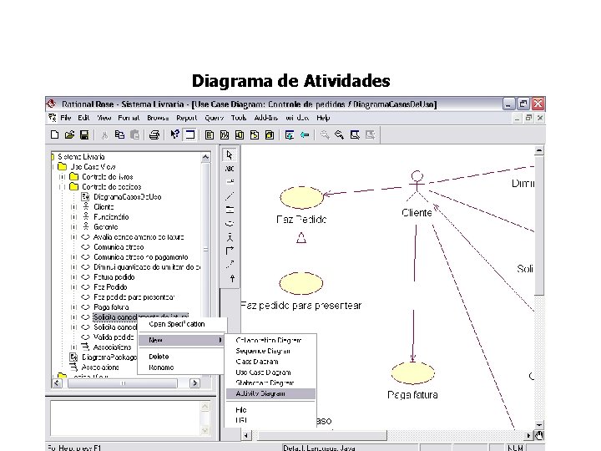Click the pan hand icon at diagram corner

539,436
